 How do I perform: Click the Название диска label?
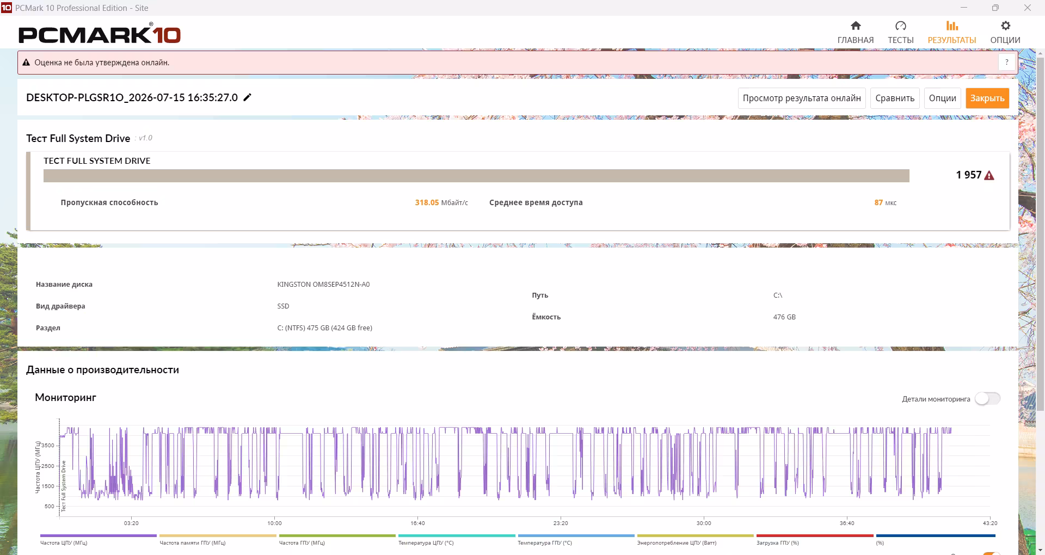[64, 285]
